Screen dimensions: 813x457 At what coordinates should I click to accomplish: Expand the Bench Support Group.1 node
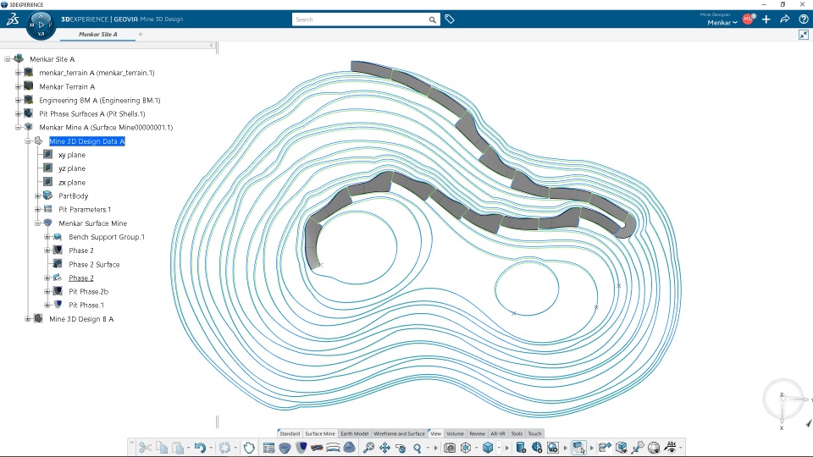(x=47, y=237)
